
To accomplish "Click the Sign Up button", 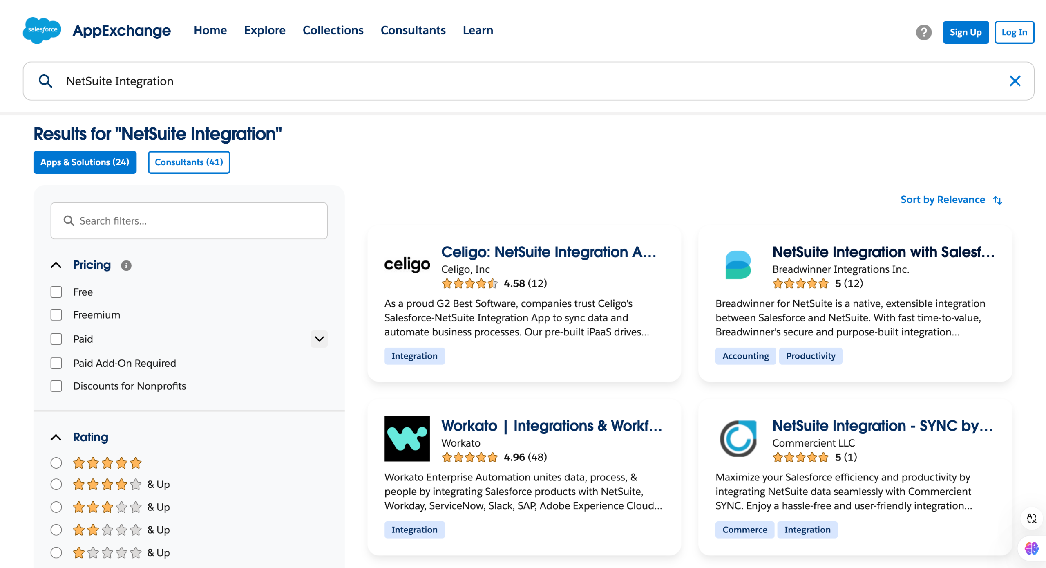I will [x=965, y=32].
